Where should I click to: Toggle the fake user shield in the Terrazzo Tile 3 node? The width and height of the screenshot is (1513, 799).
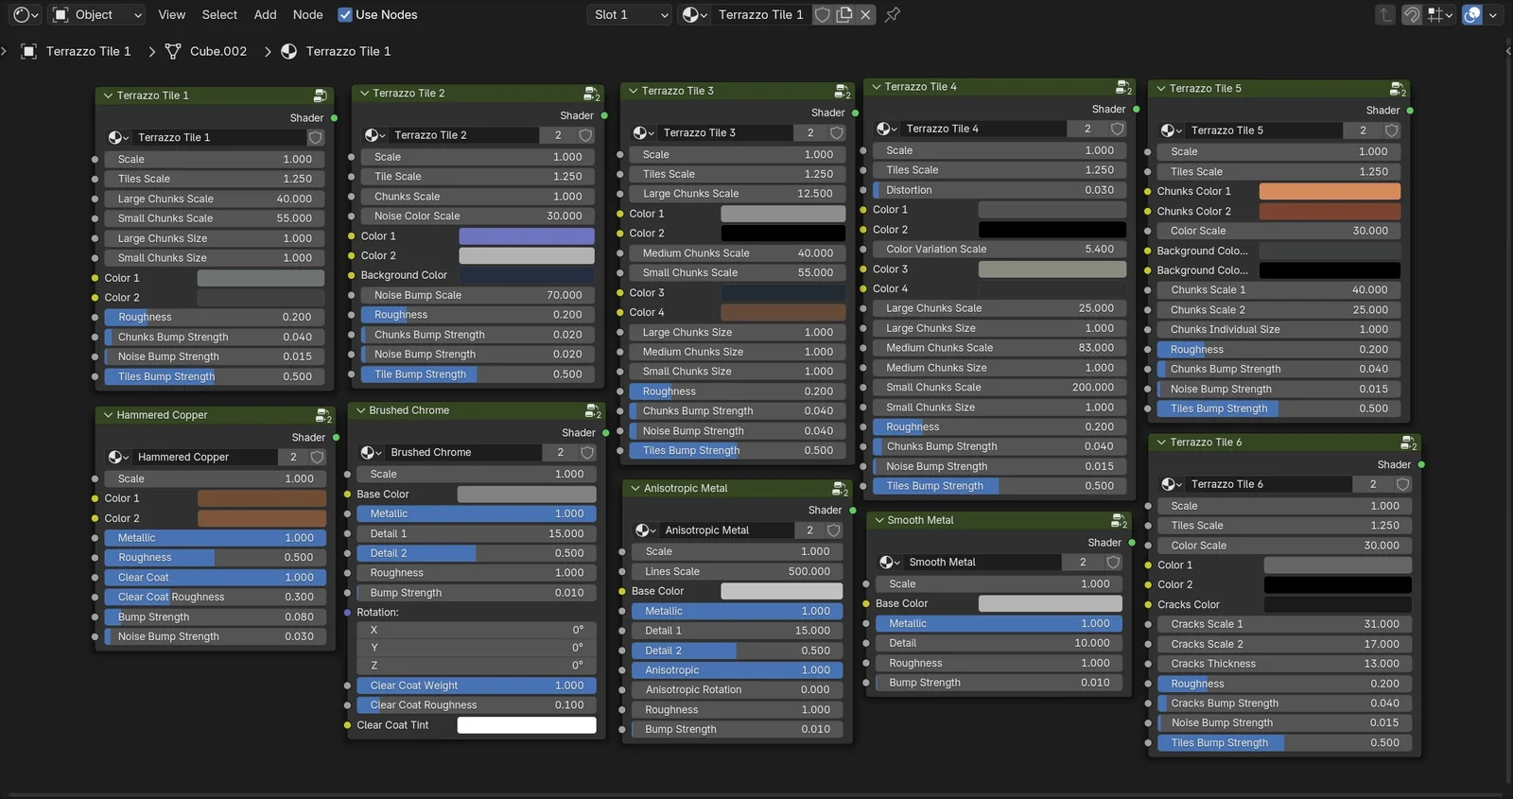click(x=837, y=132)
